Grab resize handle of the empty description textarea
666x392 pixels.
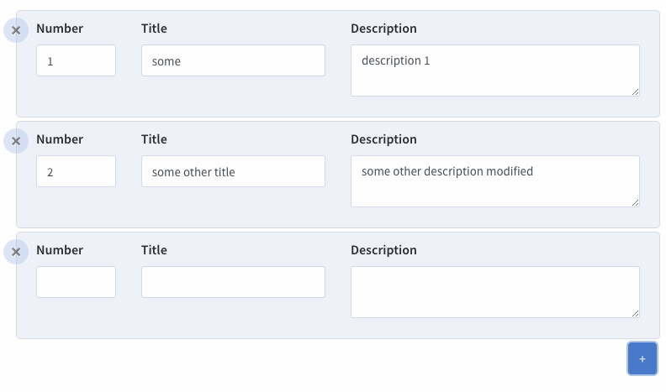[x=635, y=313]
